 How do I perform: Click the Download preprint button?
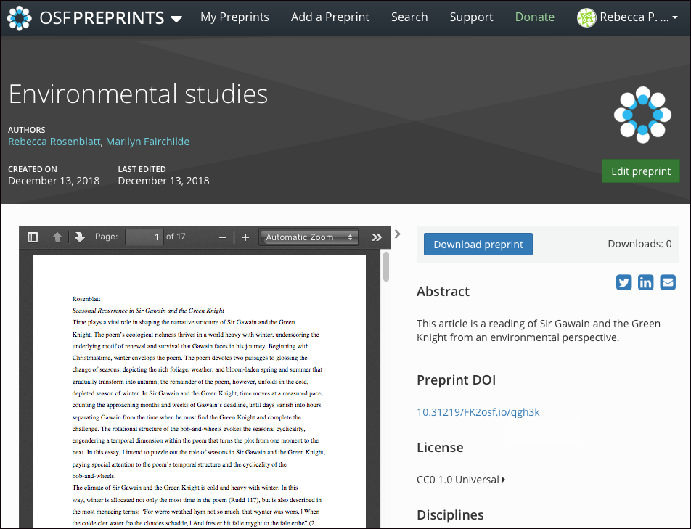click(x=478, y=244)
